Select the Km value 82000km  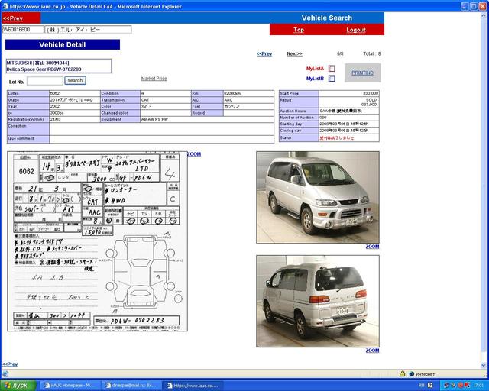[232, 93]
